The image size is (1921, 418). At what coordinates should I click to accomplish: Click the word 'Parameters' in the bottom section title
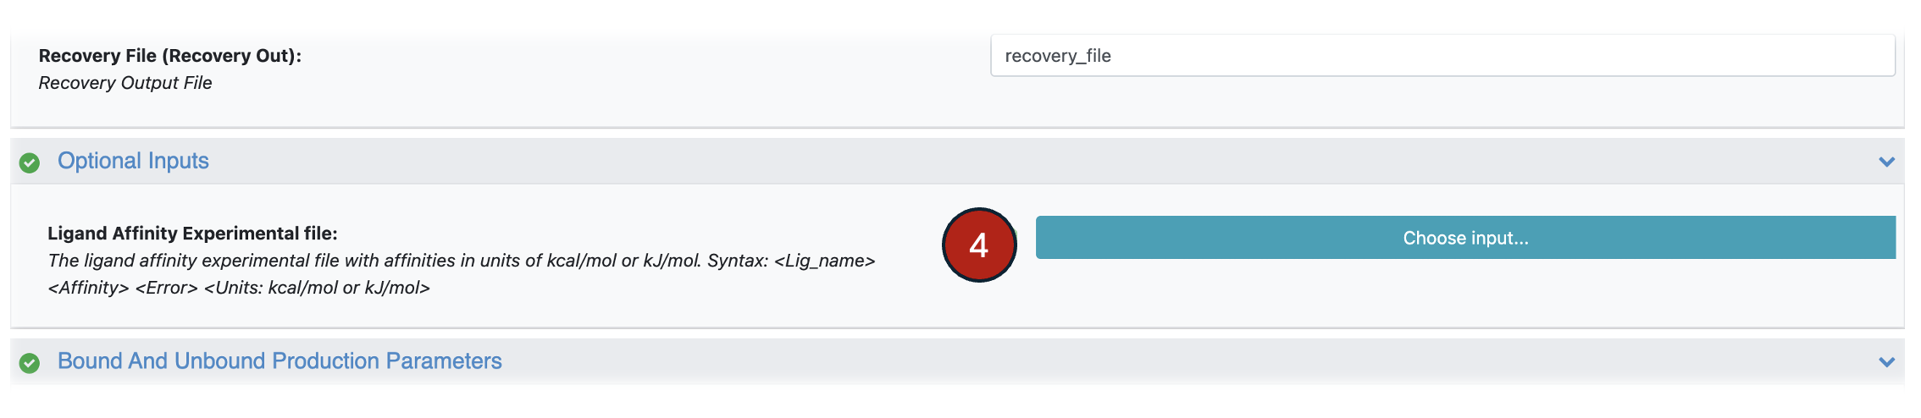(x=444, y=361)
